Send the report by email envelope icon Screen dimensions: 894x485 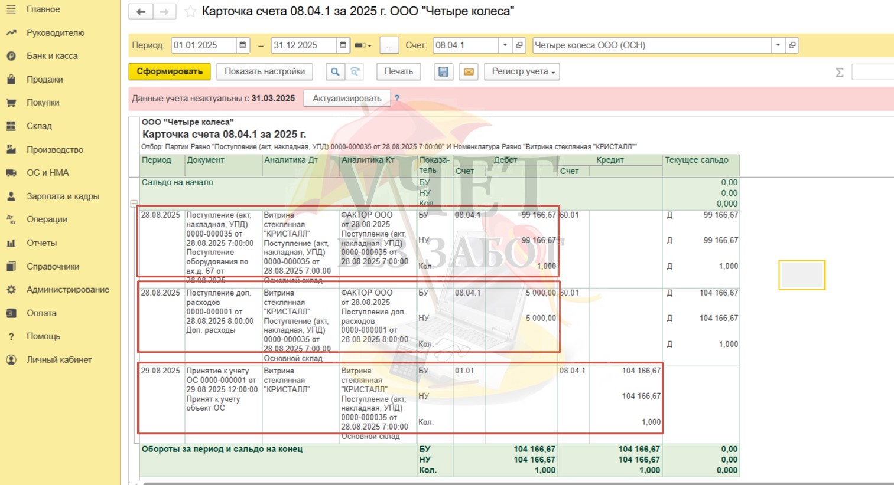(x=469, y=71)
